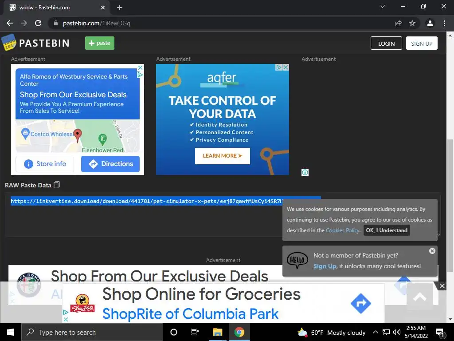Click the scrollbar up arrow

pos(450,36)
